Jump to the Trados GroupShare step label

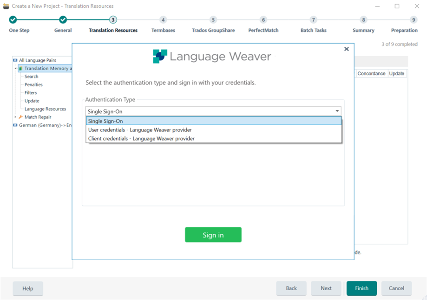[213, 31]
